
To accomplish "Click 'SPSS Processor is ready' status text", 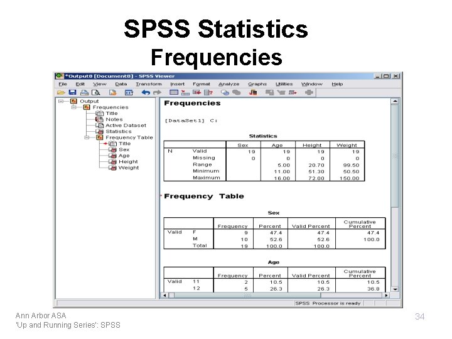I will (x=328, y=303).
